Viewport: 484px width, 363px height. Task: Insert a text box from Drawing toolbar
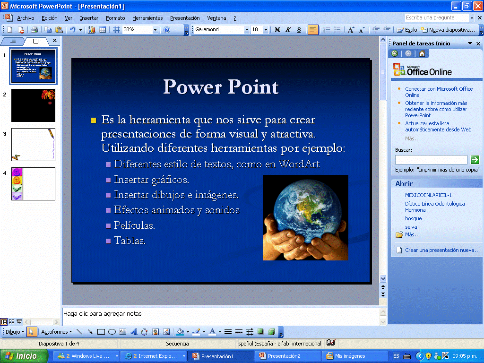123,332
